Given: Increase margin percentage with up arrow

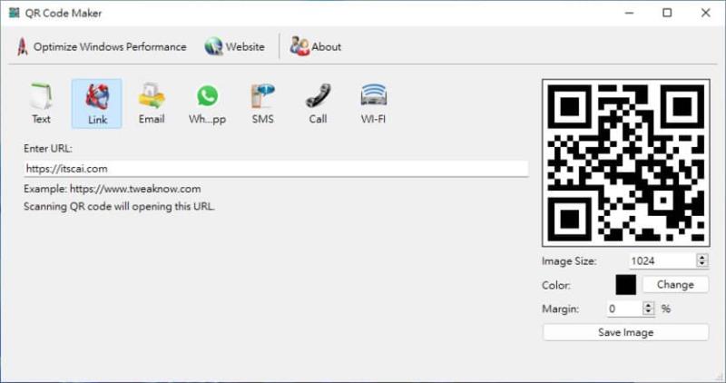Looking at the screenshot, I should tap(648, 305).
